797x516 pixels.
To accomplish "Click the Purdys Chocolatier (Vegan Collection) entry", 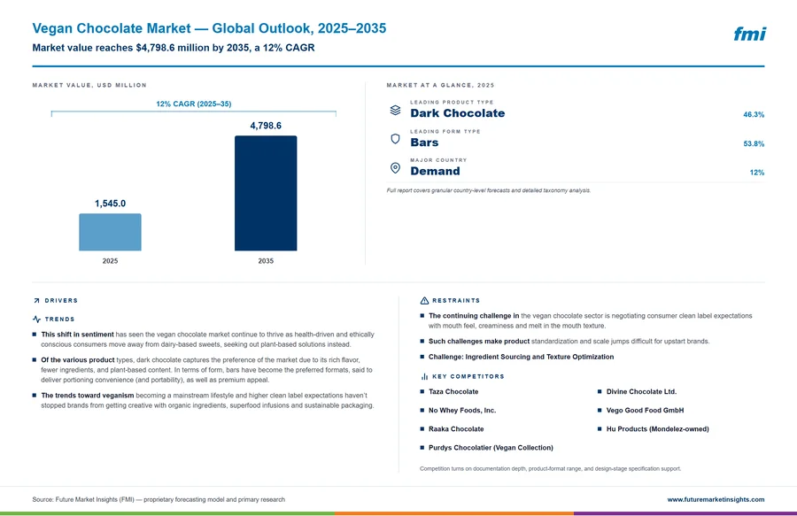I will [x=491, y=448].
